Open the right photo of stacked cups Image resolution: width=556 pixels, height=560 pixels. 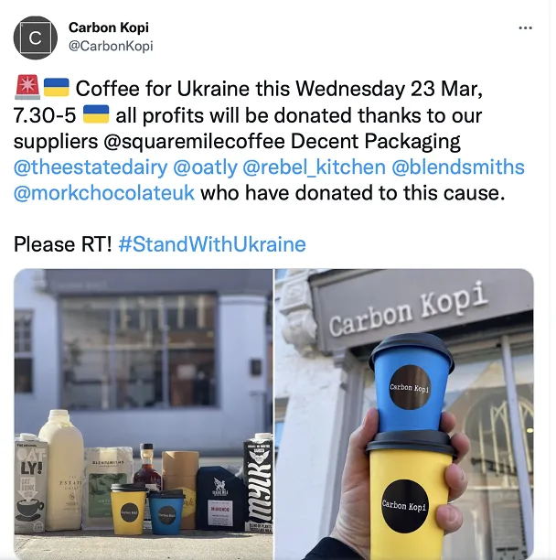click(x=404, y=415)
